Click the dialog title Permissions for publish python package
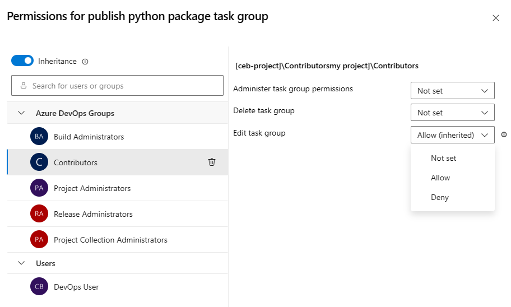Viewport: 511px width, 307px height. point(137,16)
